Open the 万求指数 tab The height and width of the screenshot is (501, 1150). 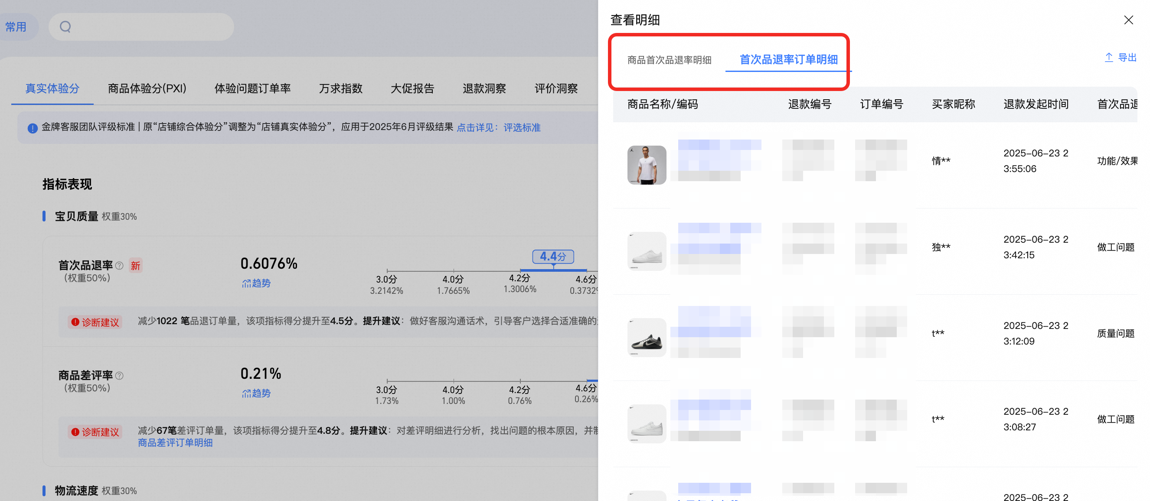tap(341, 88)
